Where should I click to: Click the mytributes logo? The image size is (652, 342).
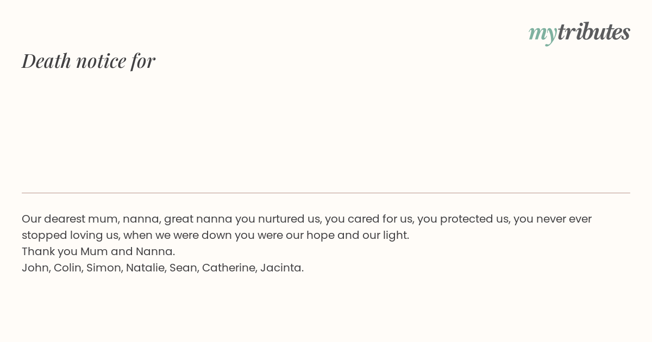coord(579,33)
